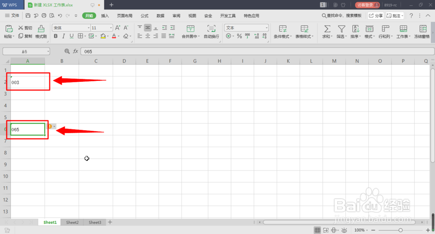Click the Save icon in quick access toolbar
Viewport: 435px width, 234px height.
click(28, 16)
